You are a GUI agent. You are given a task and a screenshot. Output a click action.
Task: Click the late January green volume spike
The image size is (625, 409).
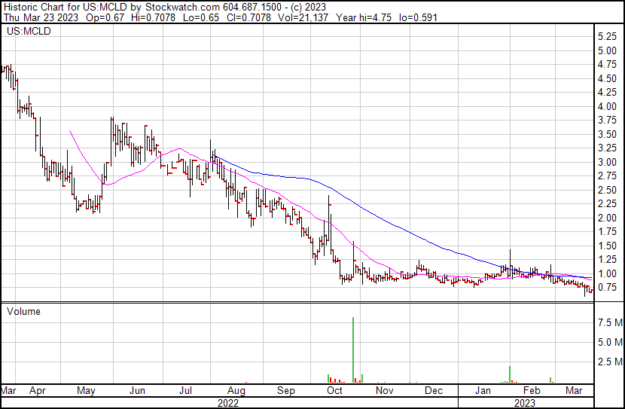(x=510, y=374)
